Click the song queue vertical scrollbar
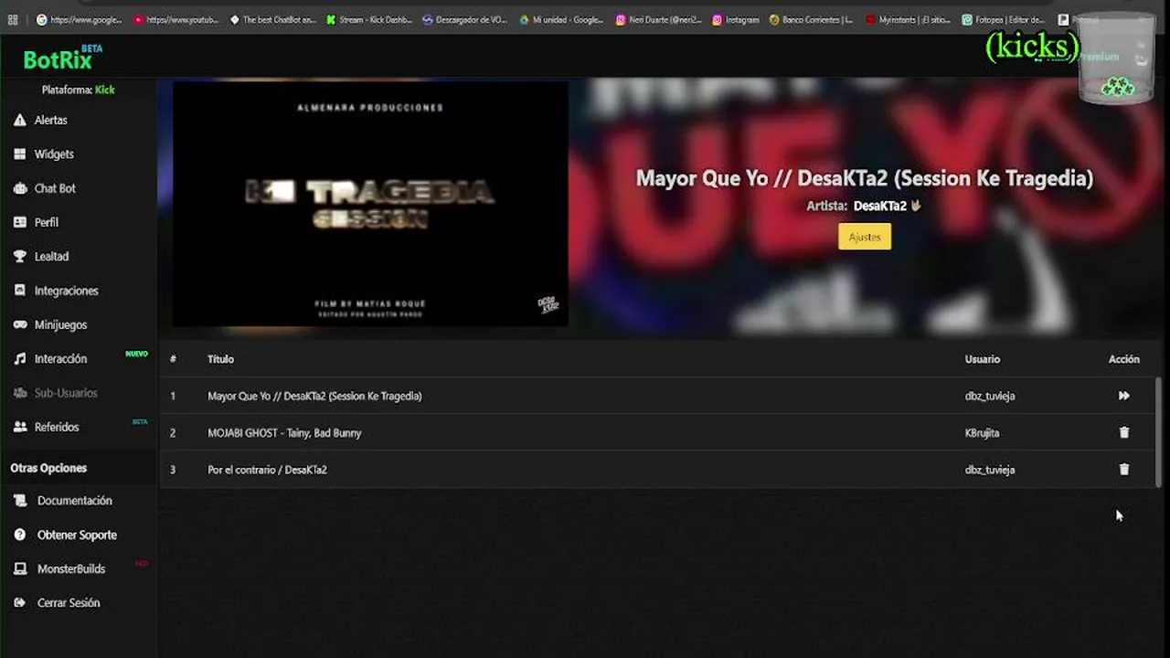The height and width of the screenshot is (658, 1170). [1159, 431]
